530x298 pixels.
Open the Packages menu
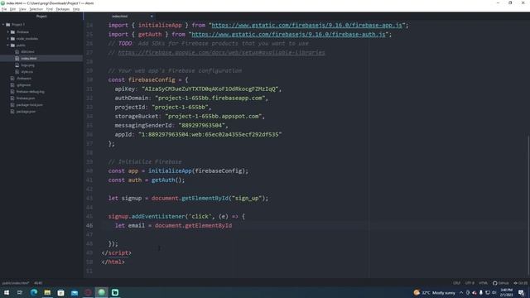click(x=63, y=9)
